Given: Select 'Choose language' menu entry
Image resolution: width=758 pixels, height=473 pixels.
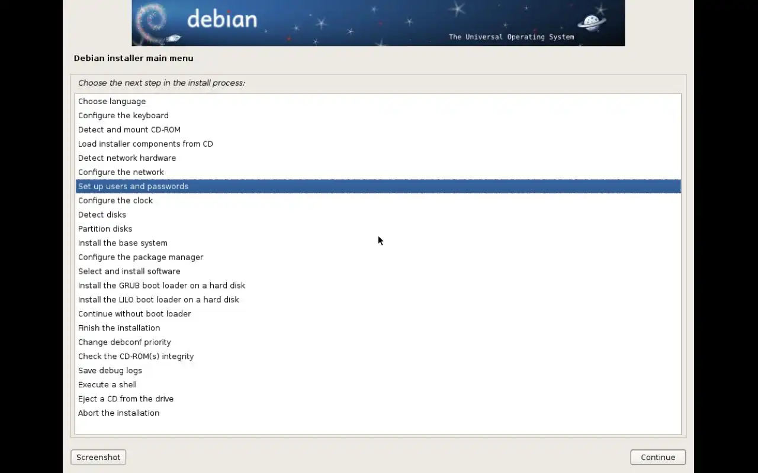Looking at the screenshot, I should (378, 101).
